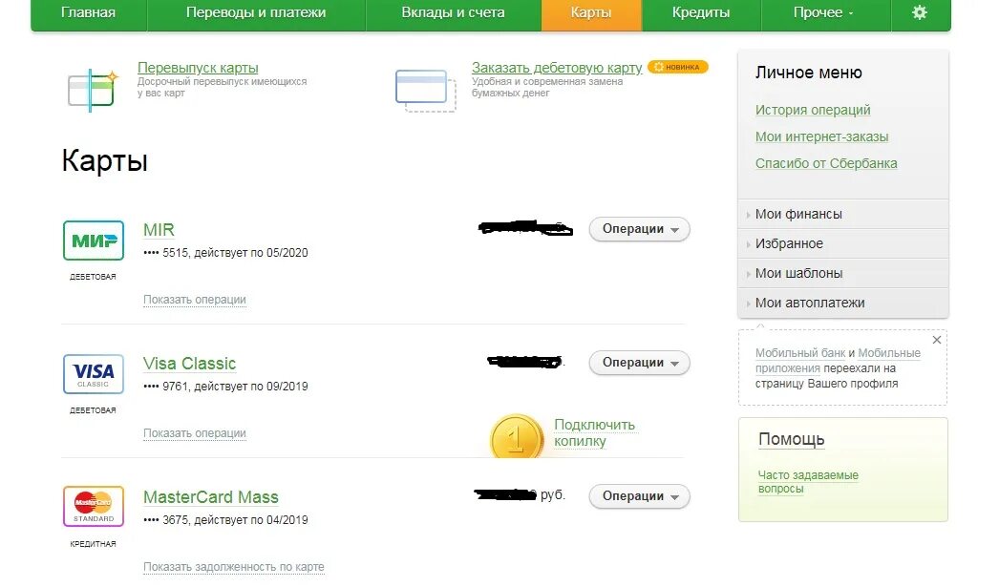Close the mobile bank notice box
Image resolution: width=999 pixels, height=587 pixels.
click(937, 340)
